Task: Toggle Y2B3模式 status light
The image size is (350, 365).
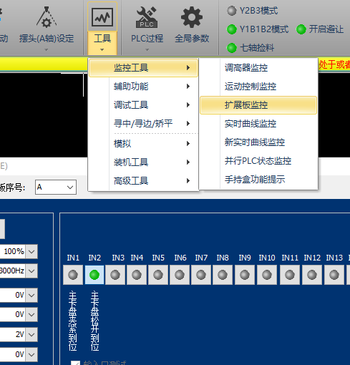Action: pos(231,11)
